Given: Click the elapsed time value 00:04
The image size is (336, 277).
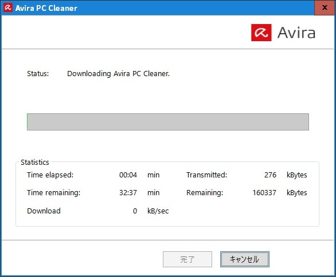Looking at the screenshot, I should coord(128,175).
